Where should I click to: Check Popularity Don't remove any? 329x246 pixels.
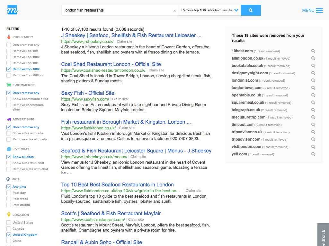(9, 45)
